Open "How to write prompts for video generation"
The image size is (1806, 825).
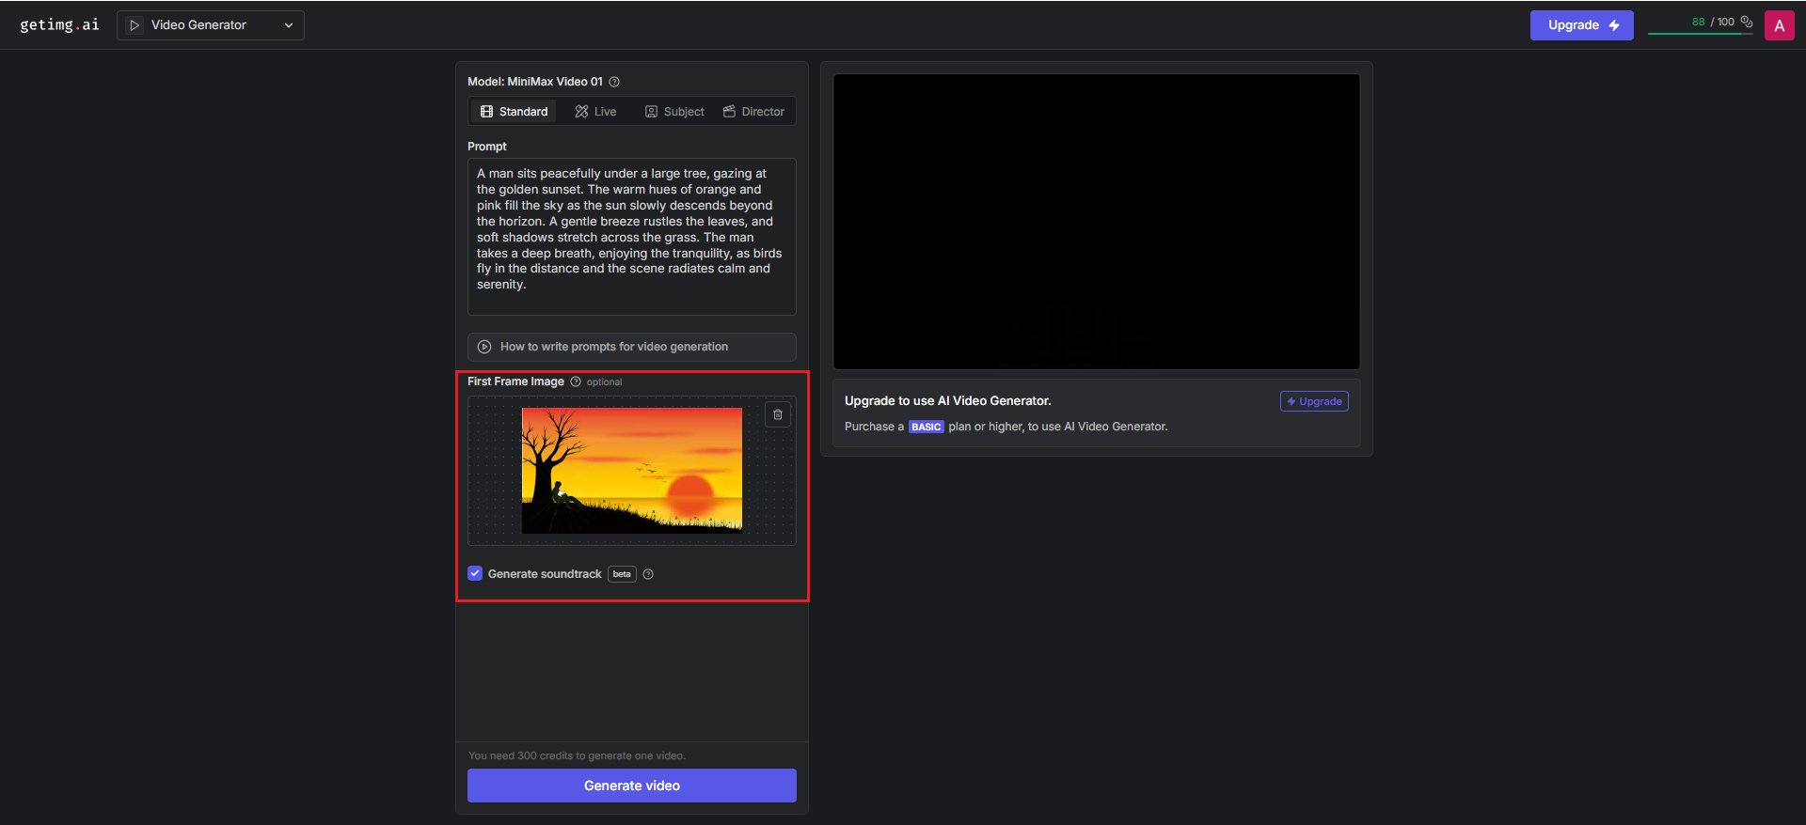[x=632, y=347]
